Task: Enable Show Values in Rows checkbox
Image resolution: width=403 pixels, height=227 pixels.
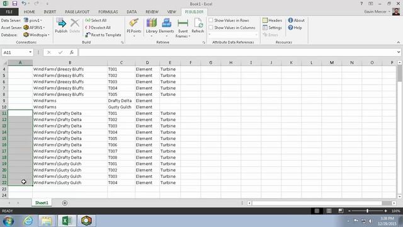Action: coord(211,20)
